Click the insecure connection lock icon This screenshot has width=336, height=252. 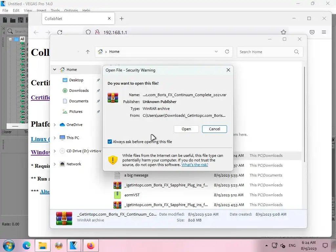tap(97, 32)
